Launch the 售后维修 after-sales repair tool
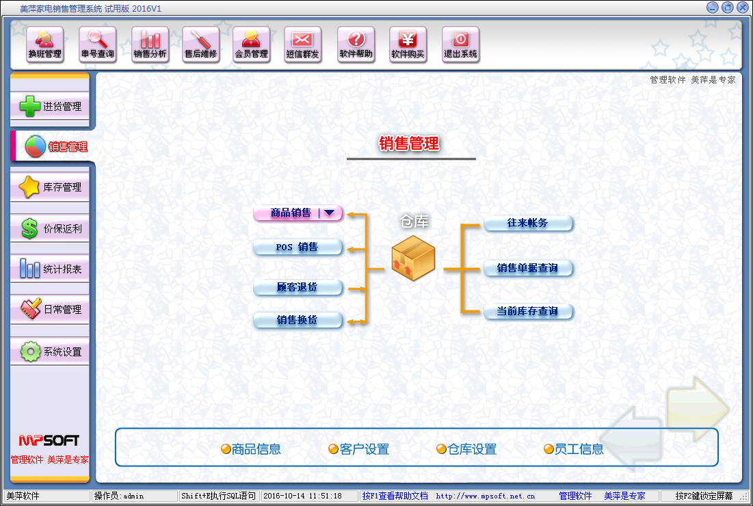This screenshot has width=753, height=506. [201, 44]
